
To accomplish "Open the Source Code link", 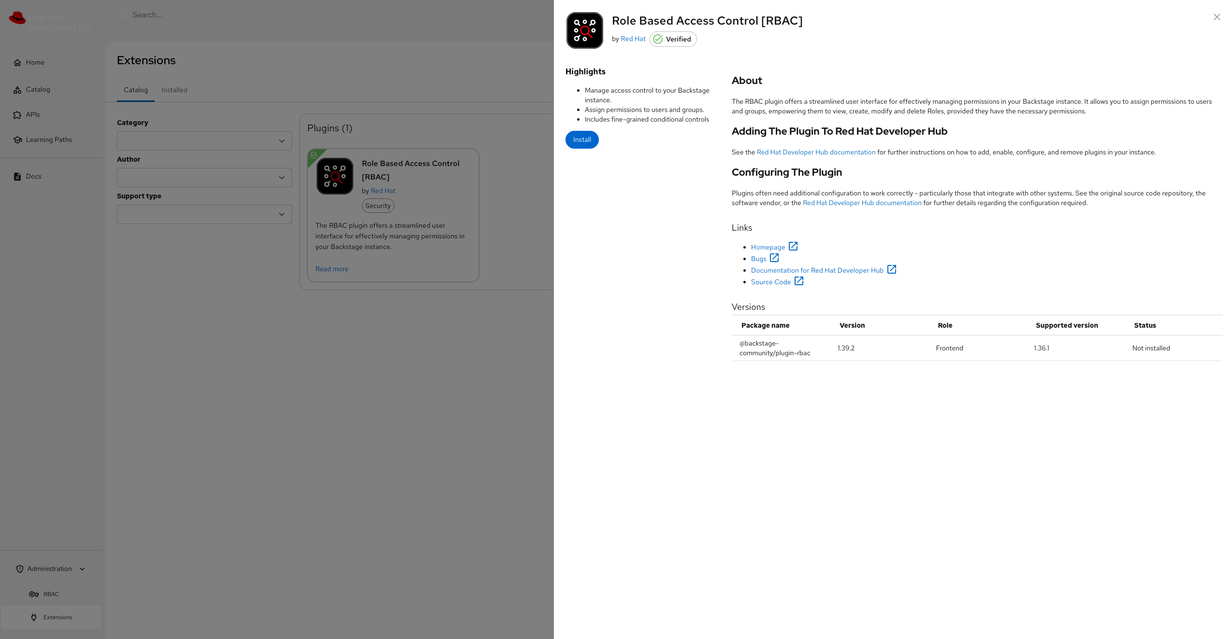I will (770, 282).
